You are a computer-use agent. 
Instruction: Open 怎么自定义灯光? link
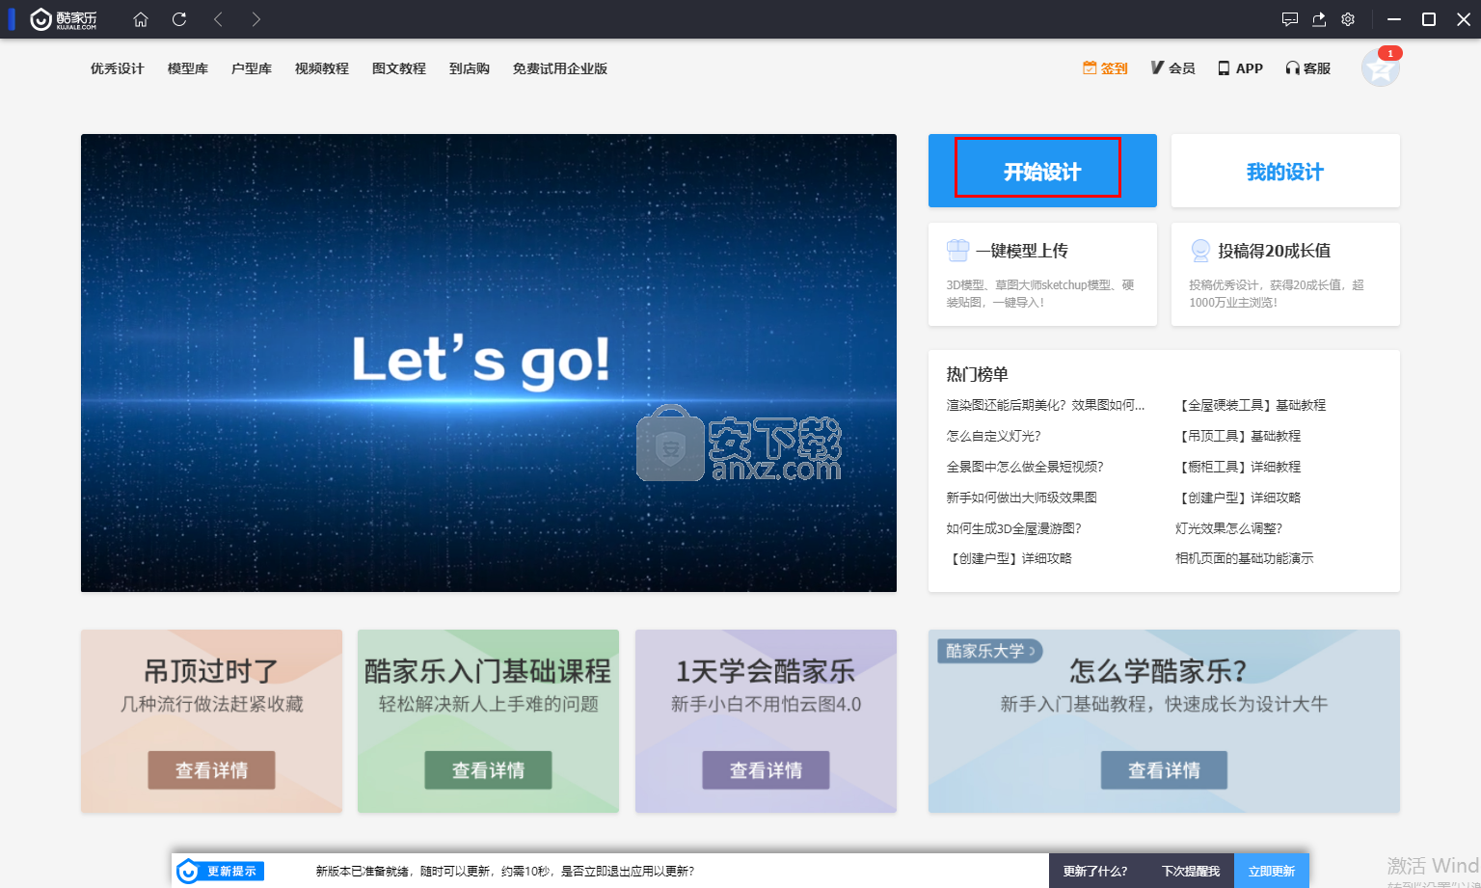[x=994, y=436]
